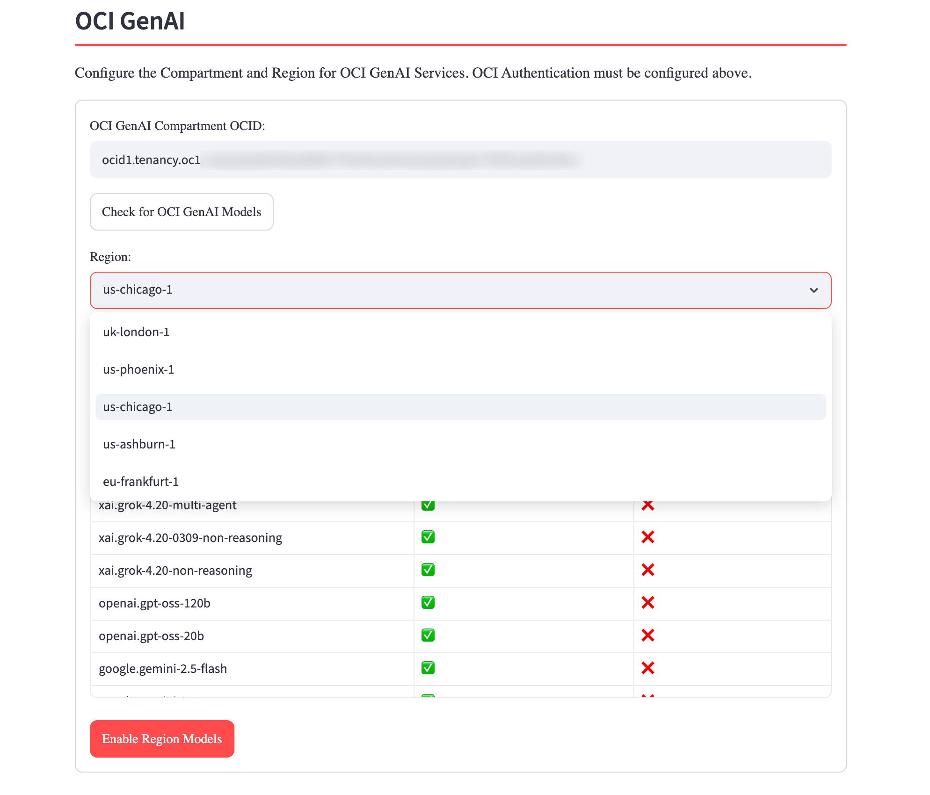
Task: Click green checkmark for google.gemini-2.5-flash
Action: [x=428, y=668]
